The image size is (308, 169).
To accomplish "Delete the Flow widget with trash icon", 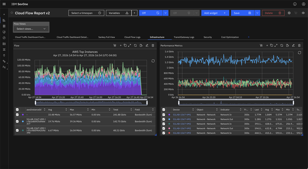I will click(x=153, y=46).
